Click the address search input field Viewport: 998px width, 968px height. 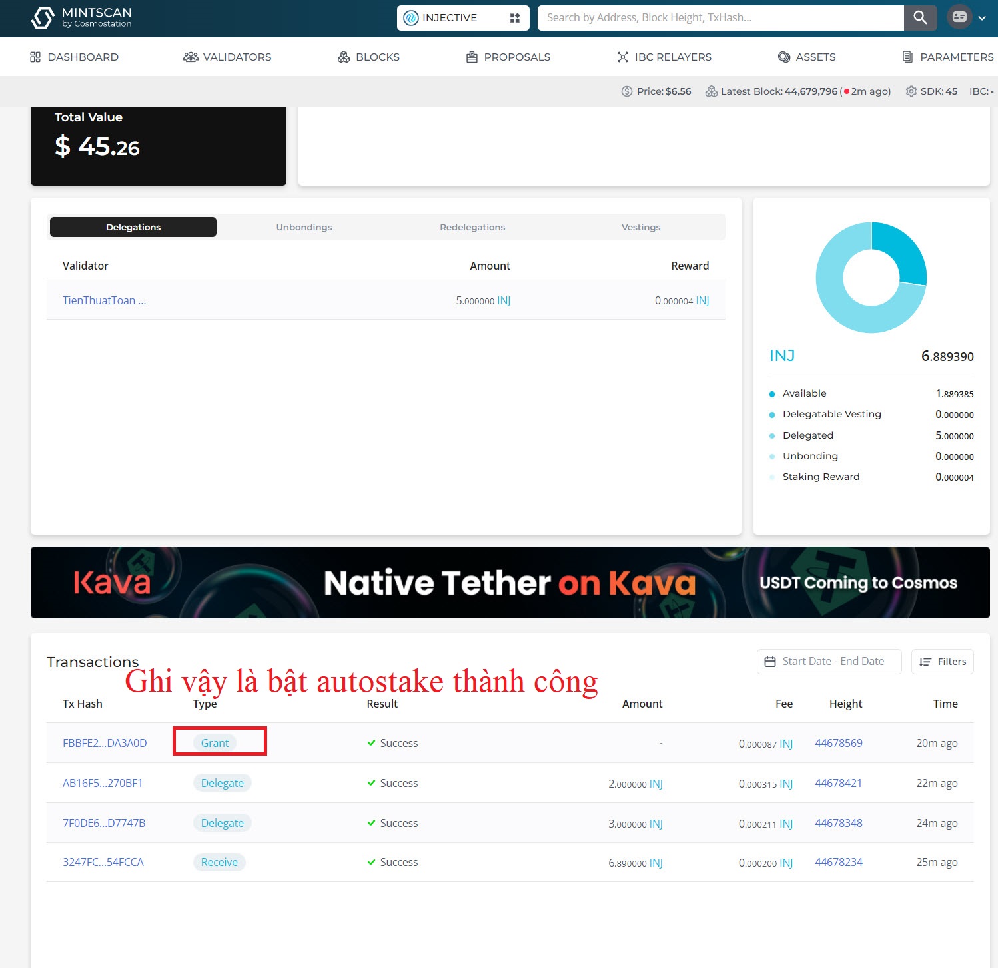pyautogui.click(x=720, y=18)
